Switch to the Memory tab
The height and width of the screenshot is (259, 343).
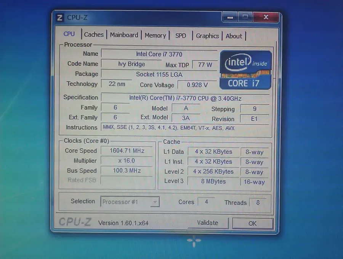point(155,36)
